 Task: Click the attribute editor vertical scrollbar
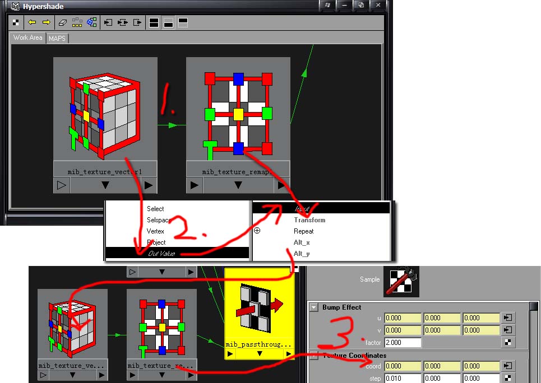[x=533, y=342]
